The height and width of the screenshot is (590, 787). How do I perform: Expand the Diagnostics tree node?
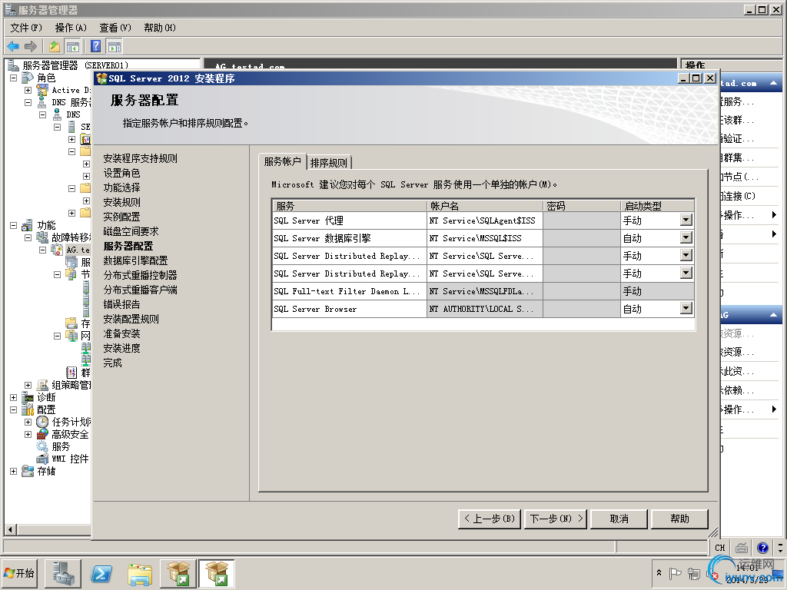coord(14,397)
